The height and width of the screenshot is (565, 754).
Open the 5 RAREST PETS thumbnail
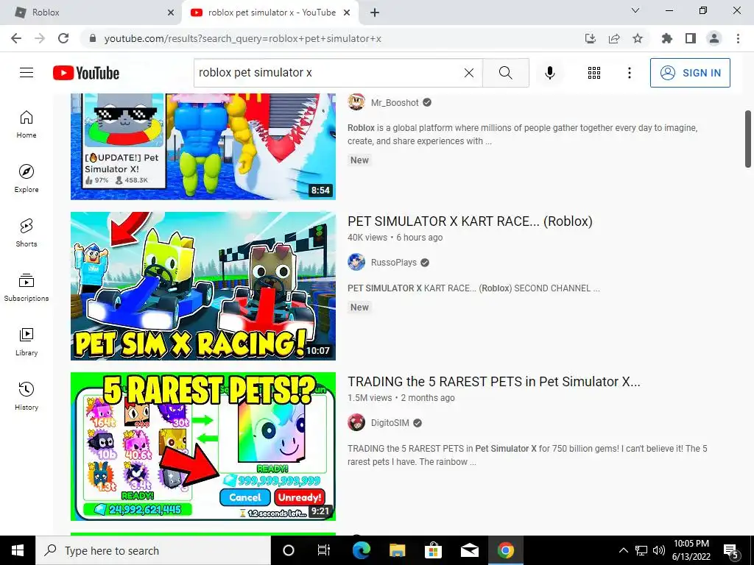pos(203,447)
